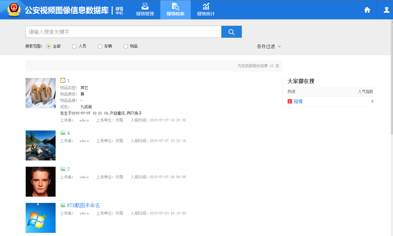This screenshot has width=393, height=236.
Task: Click the item-type icon beside result 1
Action: (63, 81)
